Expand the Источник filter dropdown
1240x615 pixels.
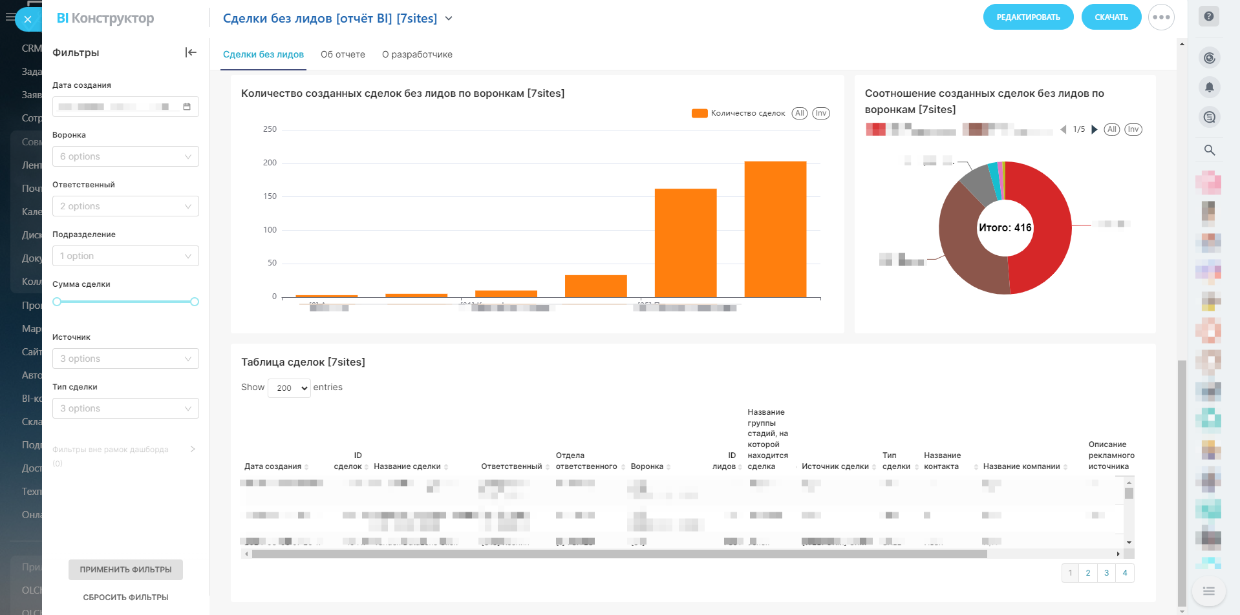point(125,359)
